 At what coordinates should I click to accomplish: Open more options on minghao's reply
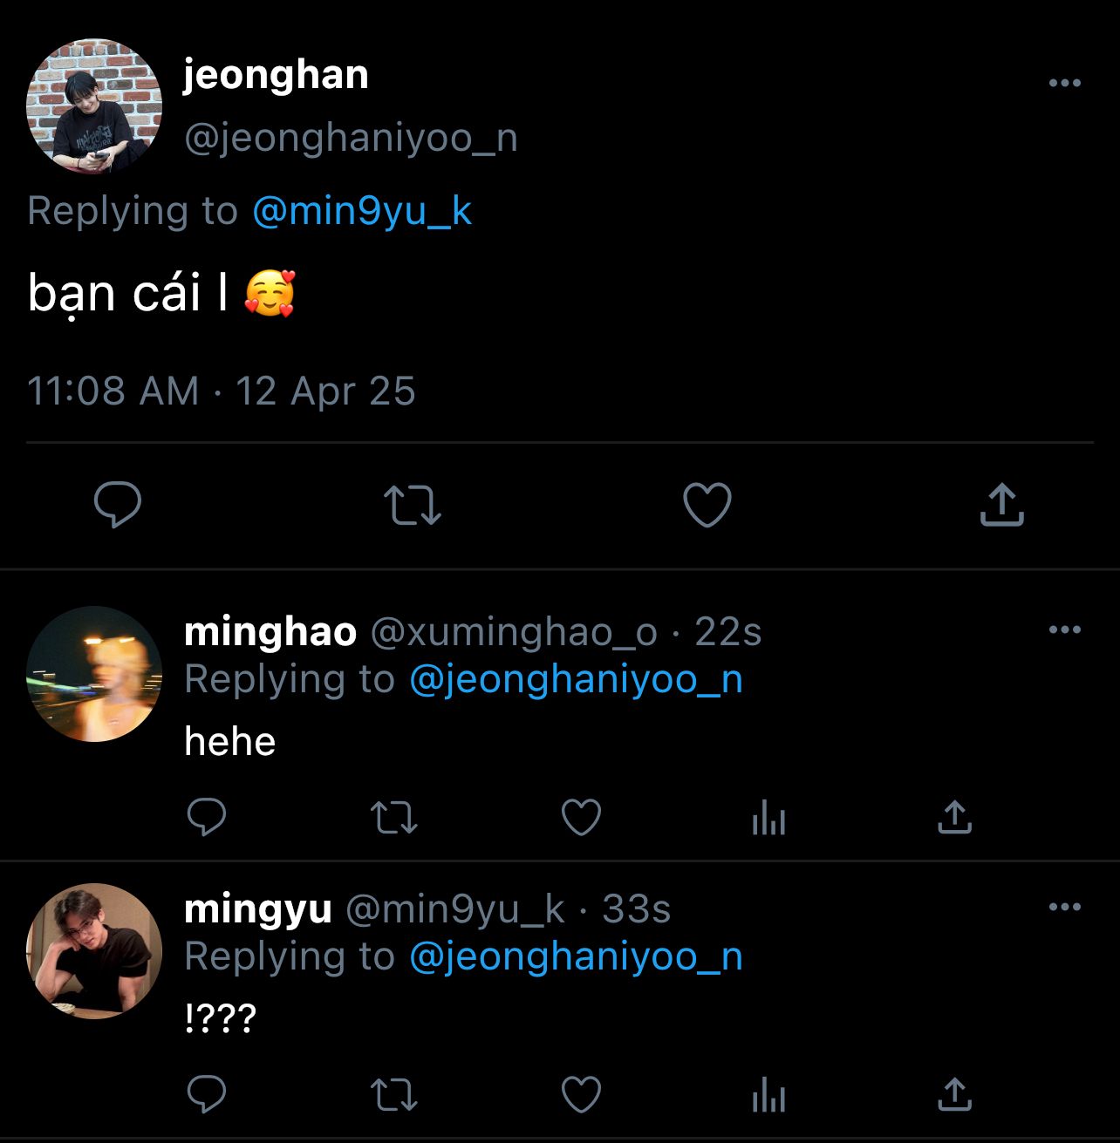1064,629
